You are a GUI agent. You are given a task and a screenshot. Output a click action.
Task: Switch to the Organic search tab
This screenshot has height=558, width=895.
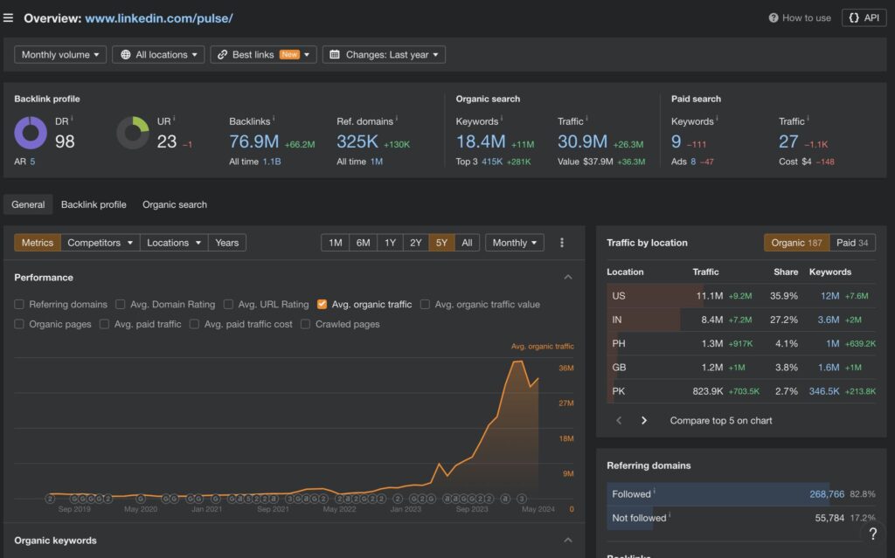tap(175, 204)
